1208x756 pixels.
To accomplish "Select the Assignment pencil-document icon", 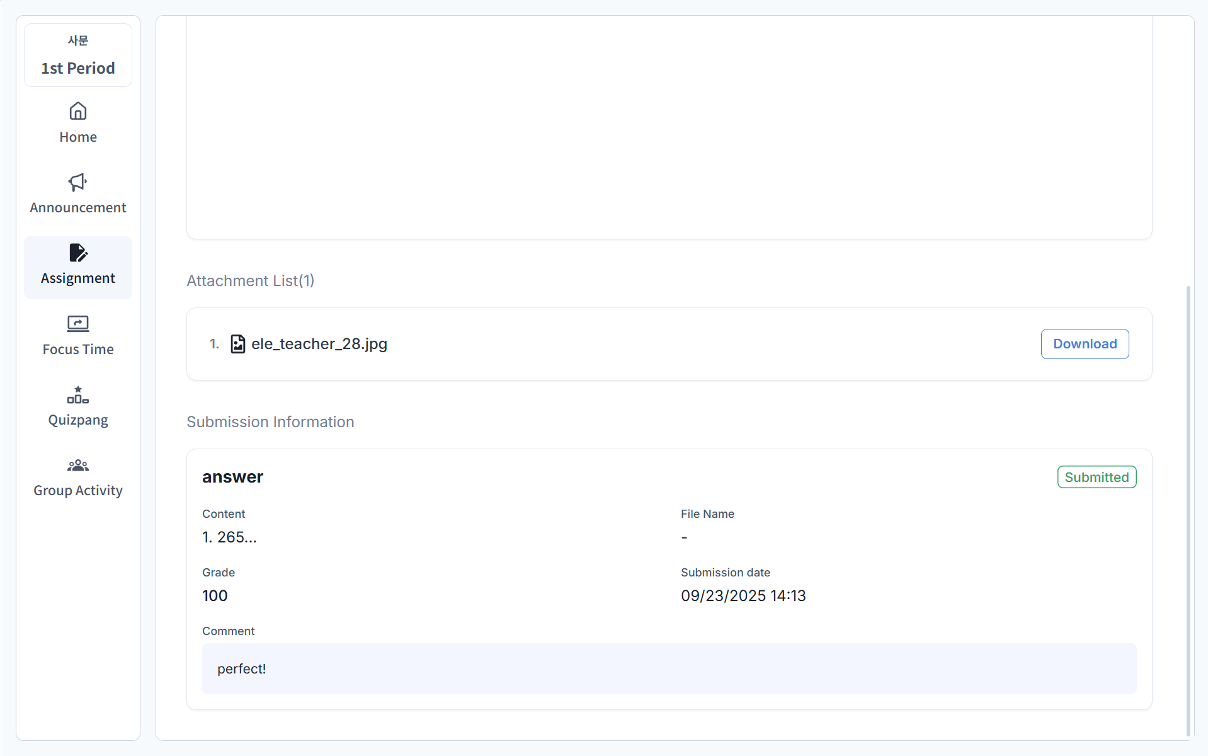I will [78, 253].
